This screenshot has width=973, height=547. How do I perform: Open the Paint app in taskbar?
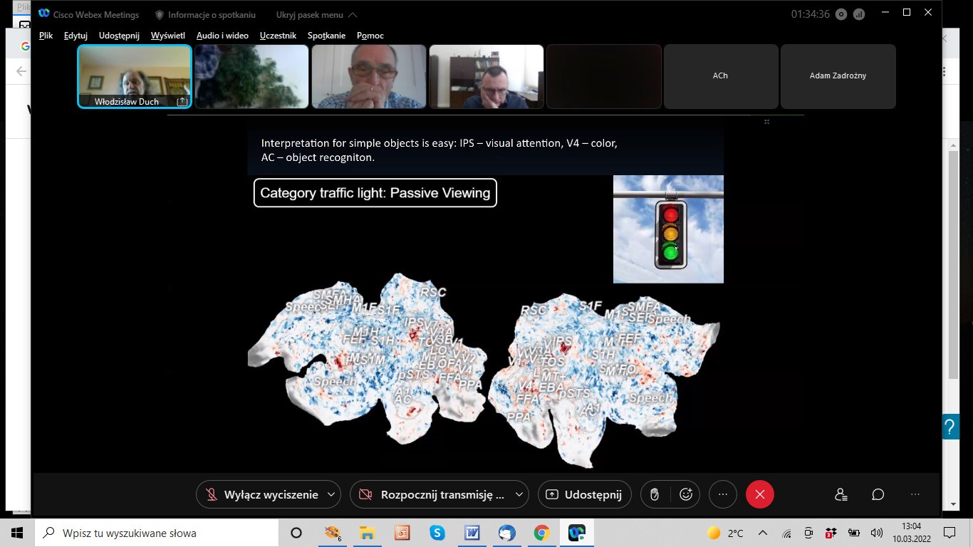pyautogui.click(x=332, y=533)
